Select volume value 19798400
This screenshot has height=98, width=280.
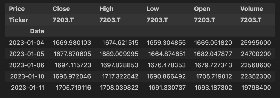tap(256, 88)
